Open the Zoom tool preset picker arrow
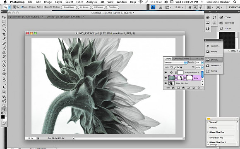The image size is (240, 149). click(9, 7)
